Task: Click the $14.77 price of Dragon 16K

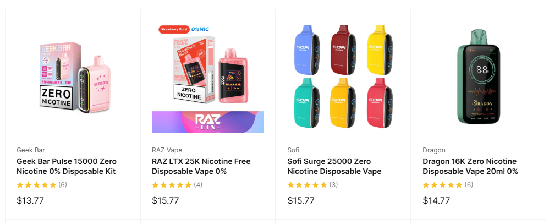Action: tap(436, 200)
